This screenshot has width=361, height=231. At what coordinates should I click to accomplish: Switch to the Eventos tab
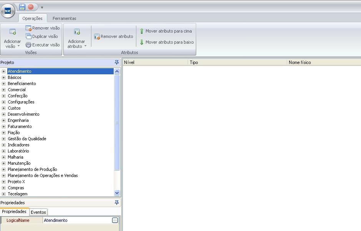pos(38,212)
